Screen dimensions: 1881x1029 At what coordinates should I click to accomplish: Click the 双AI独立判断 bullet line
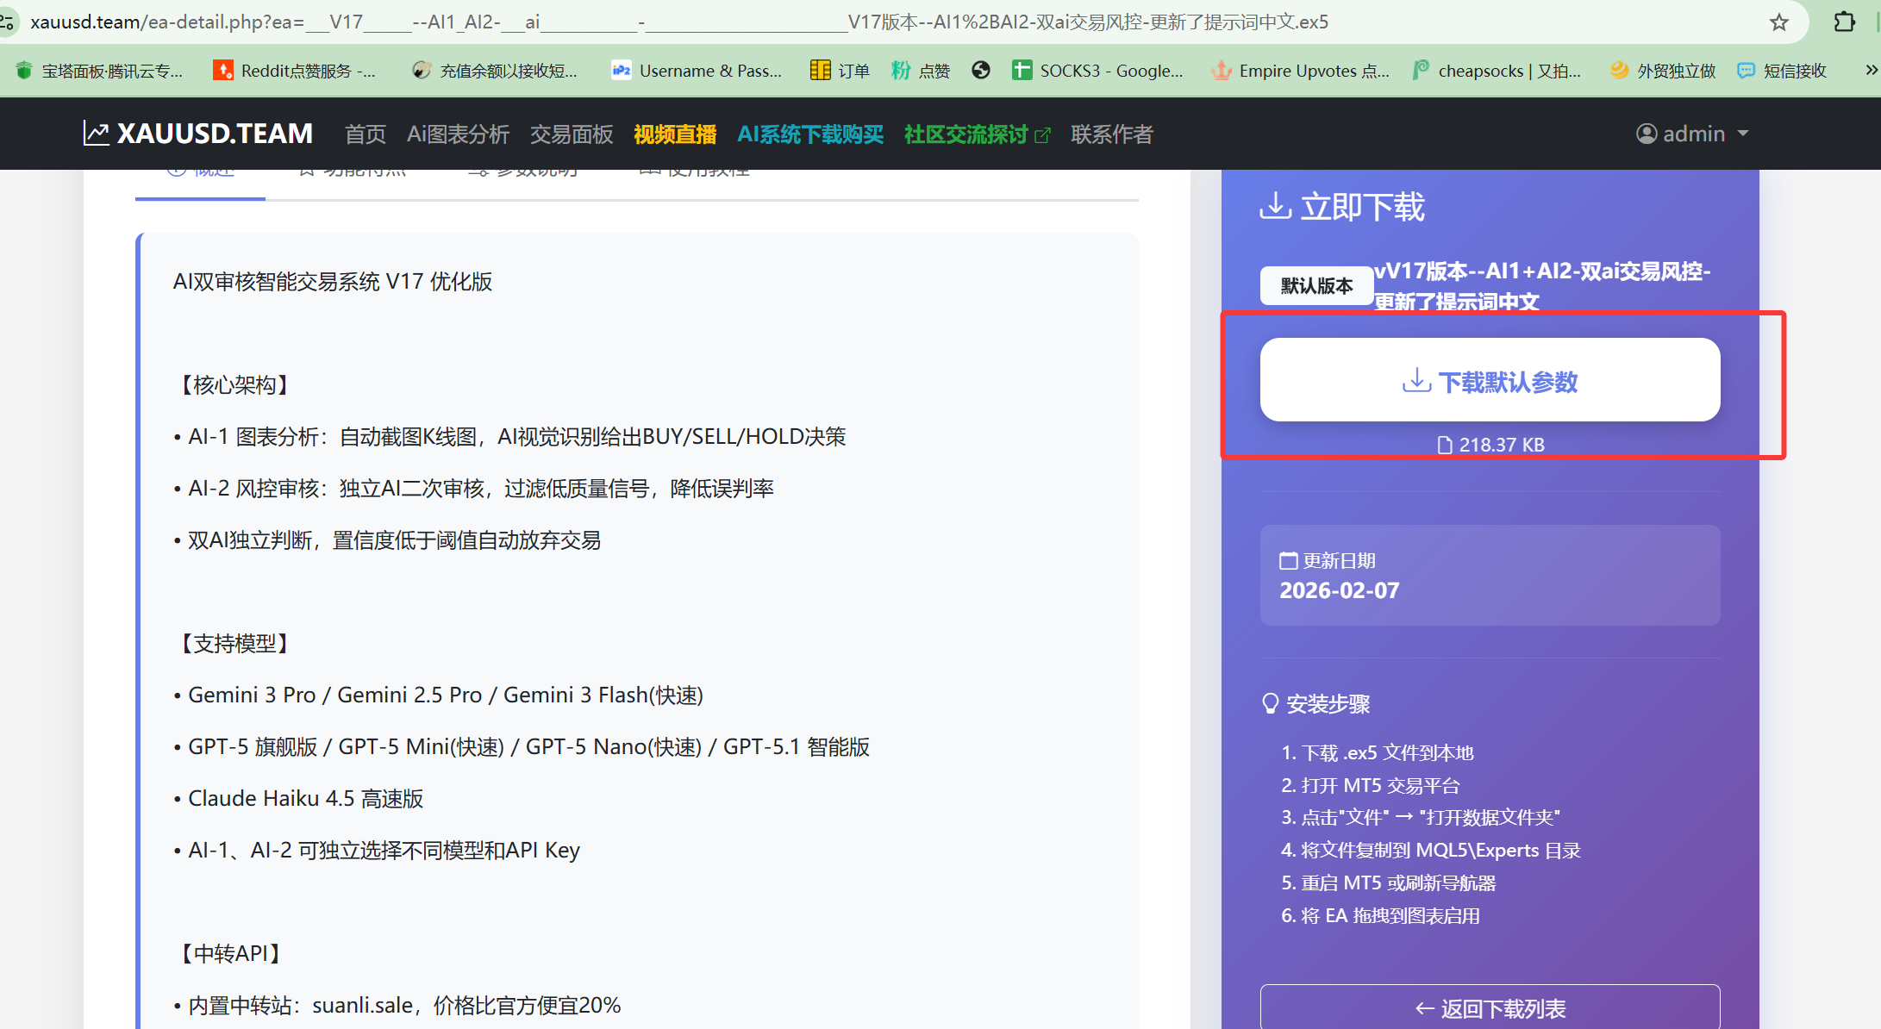point(387,540)
